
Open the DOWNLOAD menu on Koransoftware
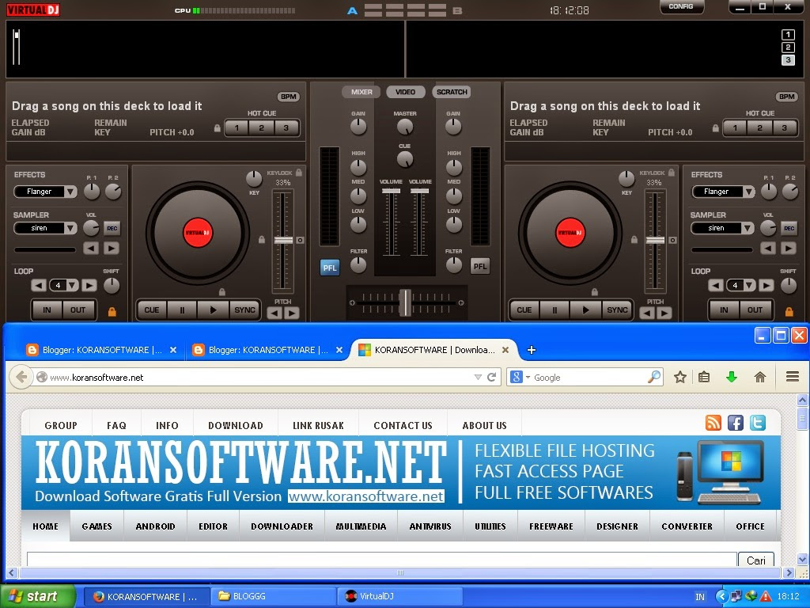coord(236,425)
